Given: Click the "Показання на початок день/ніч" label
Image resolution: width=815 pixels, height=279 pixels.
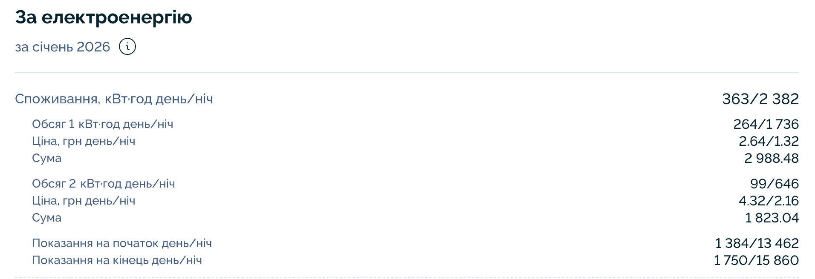Looking at the screenshot, I should click(x=122, y=243).
